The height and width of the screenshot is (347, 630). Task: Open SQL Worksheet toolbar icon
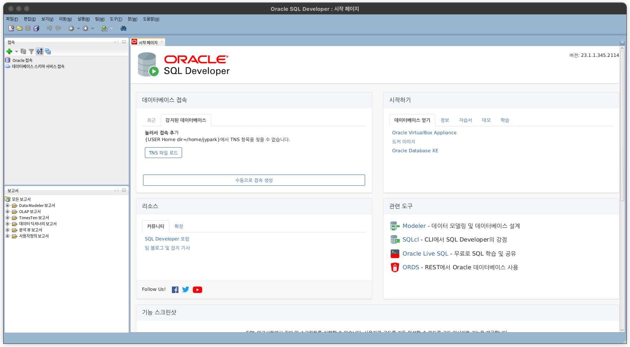(105, 28)
